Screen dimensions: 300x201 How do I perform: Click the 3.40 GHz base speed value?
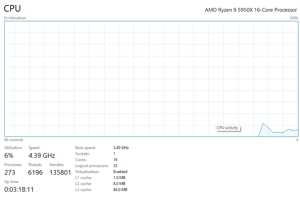tap(121, 148)
